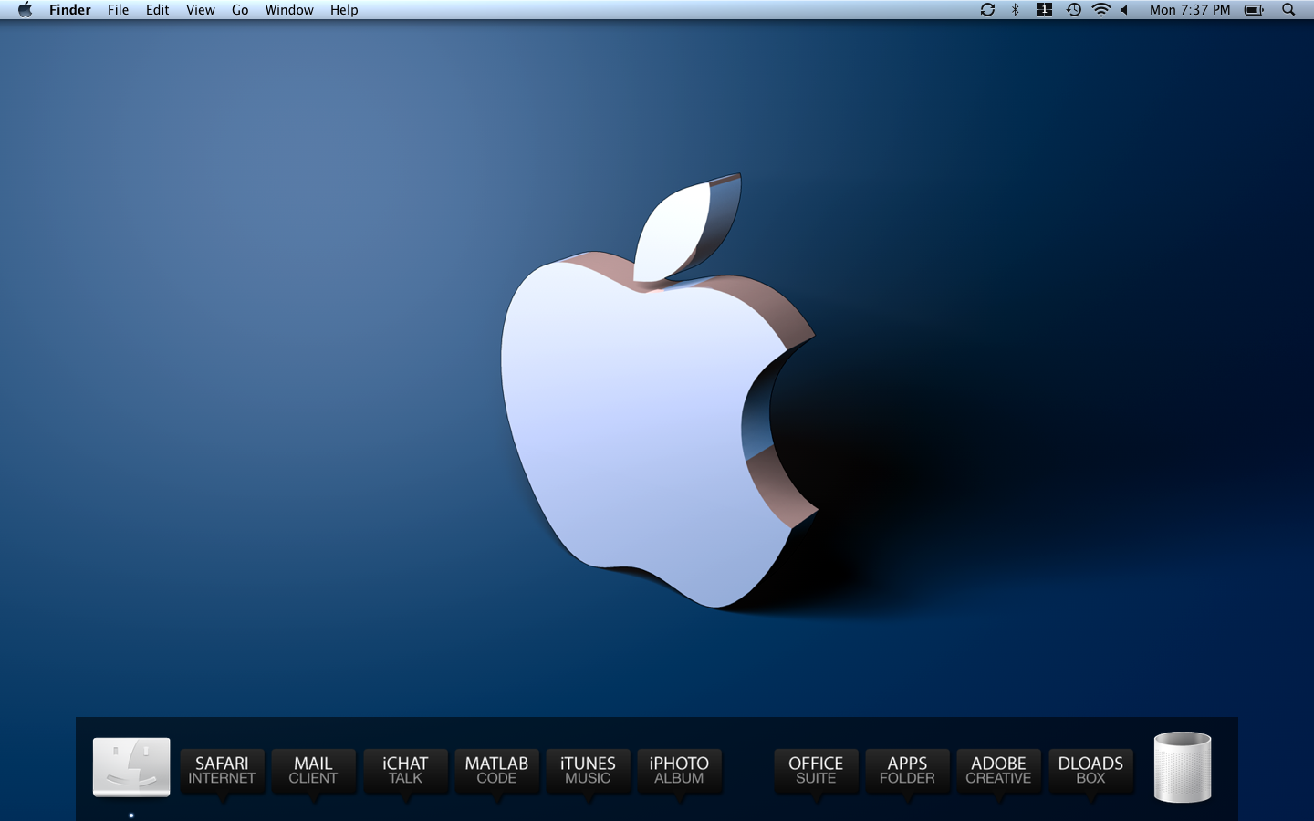1314x821 pixels.
Task: Open the Edit menu
Action: [x=157, y=10]
